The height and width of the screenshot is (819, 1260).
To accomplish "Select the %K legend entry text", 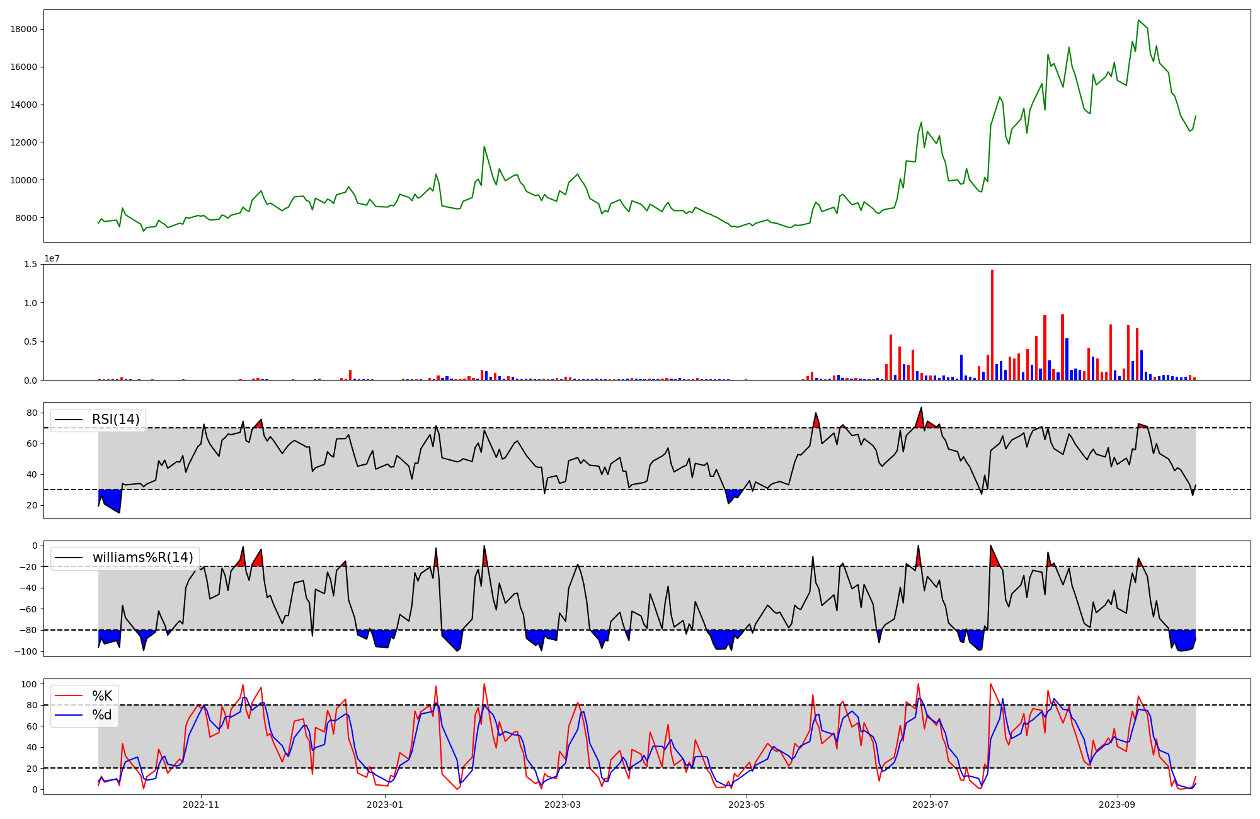I will click(x=102, y=696).
